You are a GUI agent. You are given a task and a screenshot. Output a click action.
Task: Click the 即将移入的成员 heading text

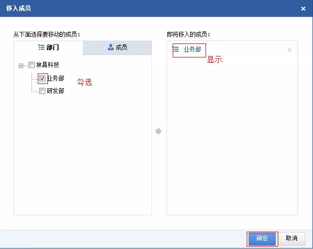pyautogui.click(x=189, y=34)
